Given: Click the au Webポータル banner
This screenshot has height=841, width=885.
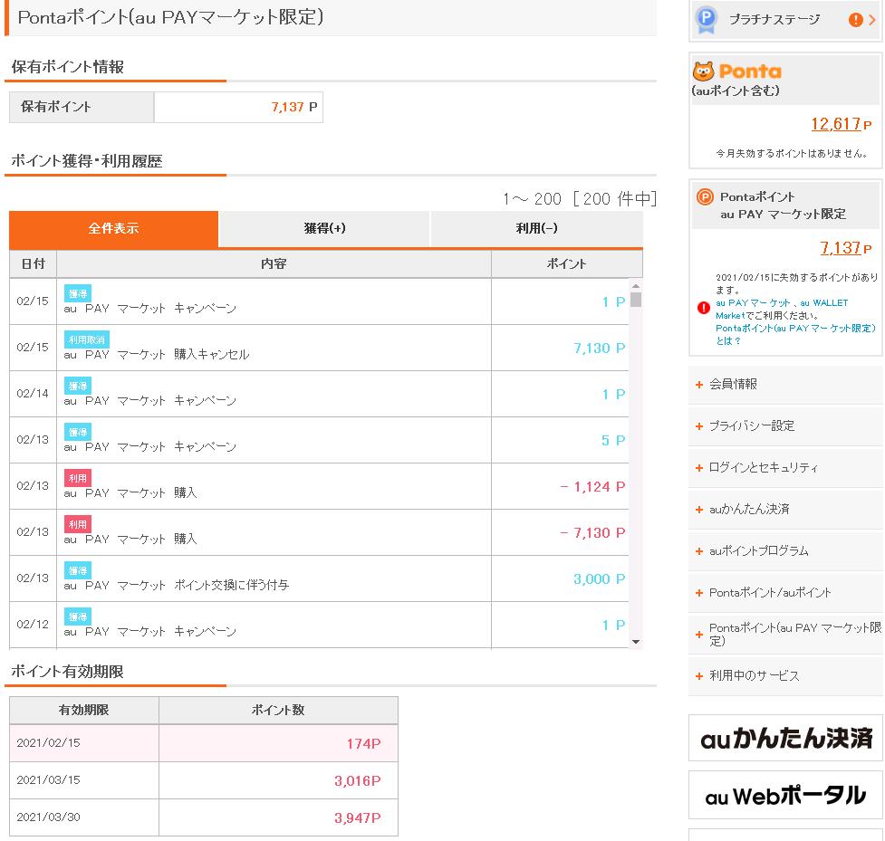Looking at the screenshot, I should 785,796.
